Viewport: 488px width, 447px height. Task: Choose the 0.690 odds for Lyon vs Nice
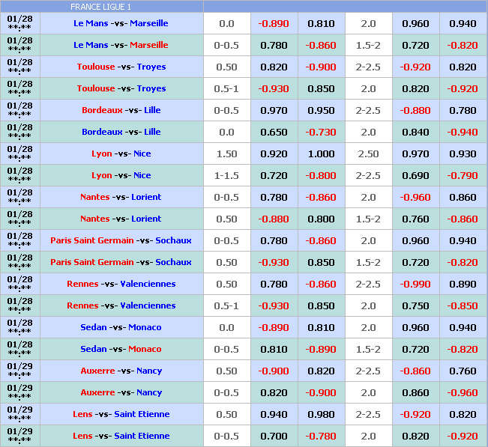[x=415, y=175]
